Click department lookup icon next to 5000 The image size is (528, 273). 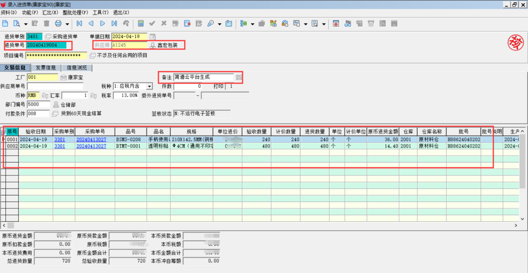[x=56, y=105]
